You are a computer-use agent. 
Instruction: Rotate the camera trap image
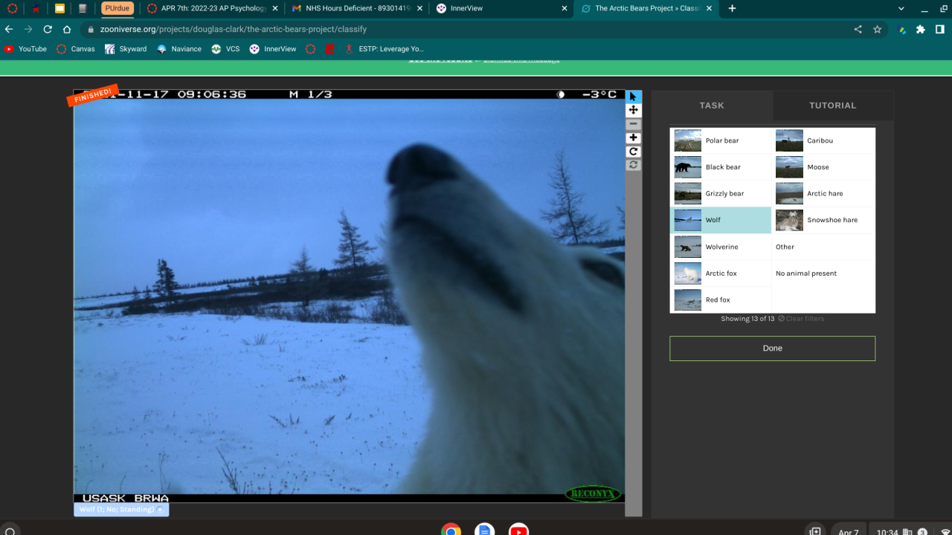click(x=634, y=152)
